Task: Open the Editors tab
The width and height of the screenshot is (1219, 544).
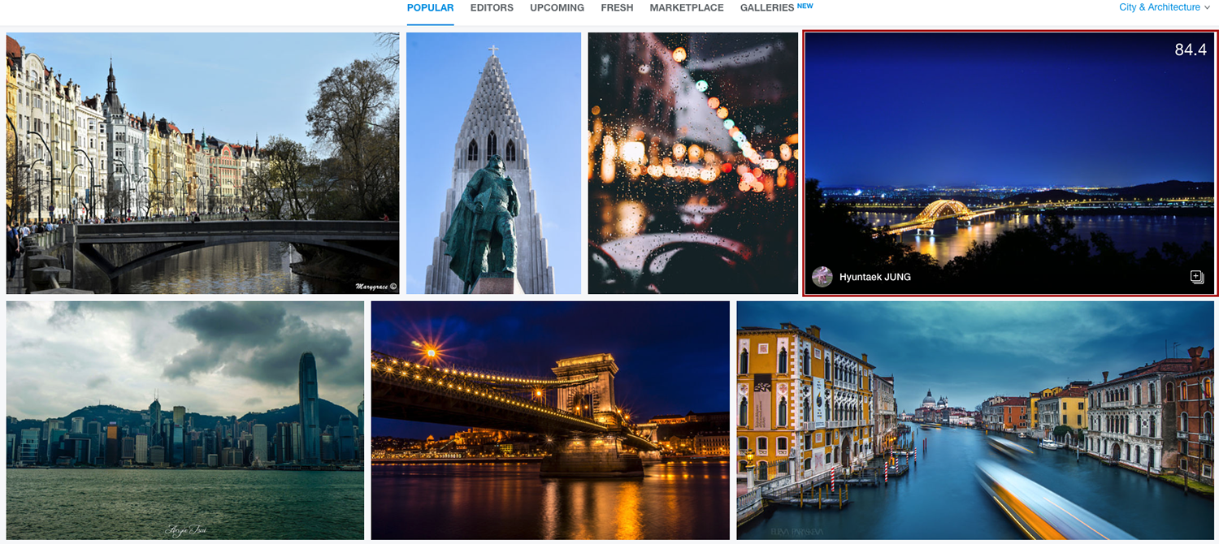Action: click(492, 8)
